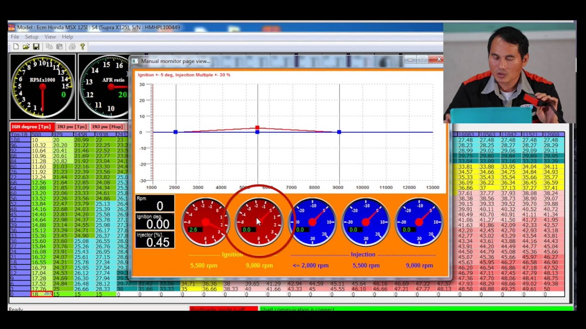Adjust the Injection 5,500 rpm blue dial
This screenshot has height=329, width=586.
(x=365, y=222)
